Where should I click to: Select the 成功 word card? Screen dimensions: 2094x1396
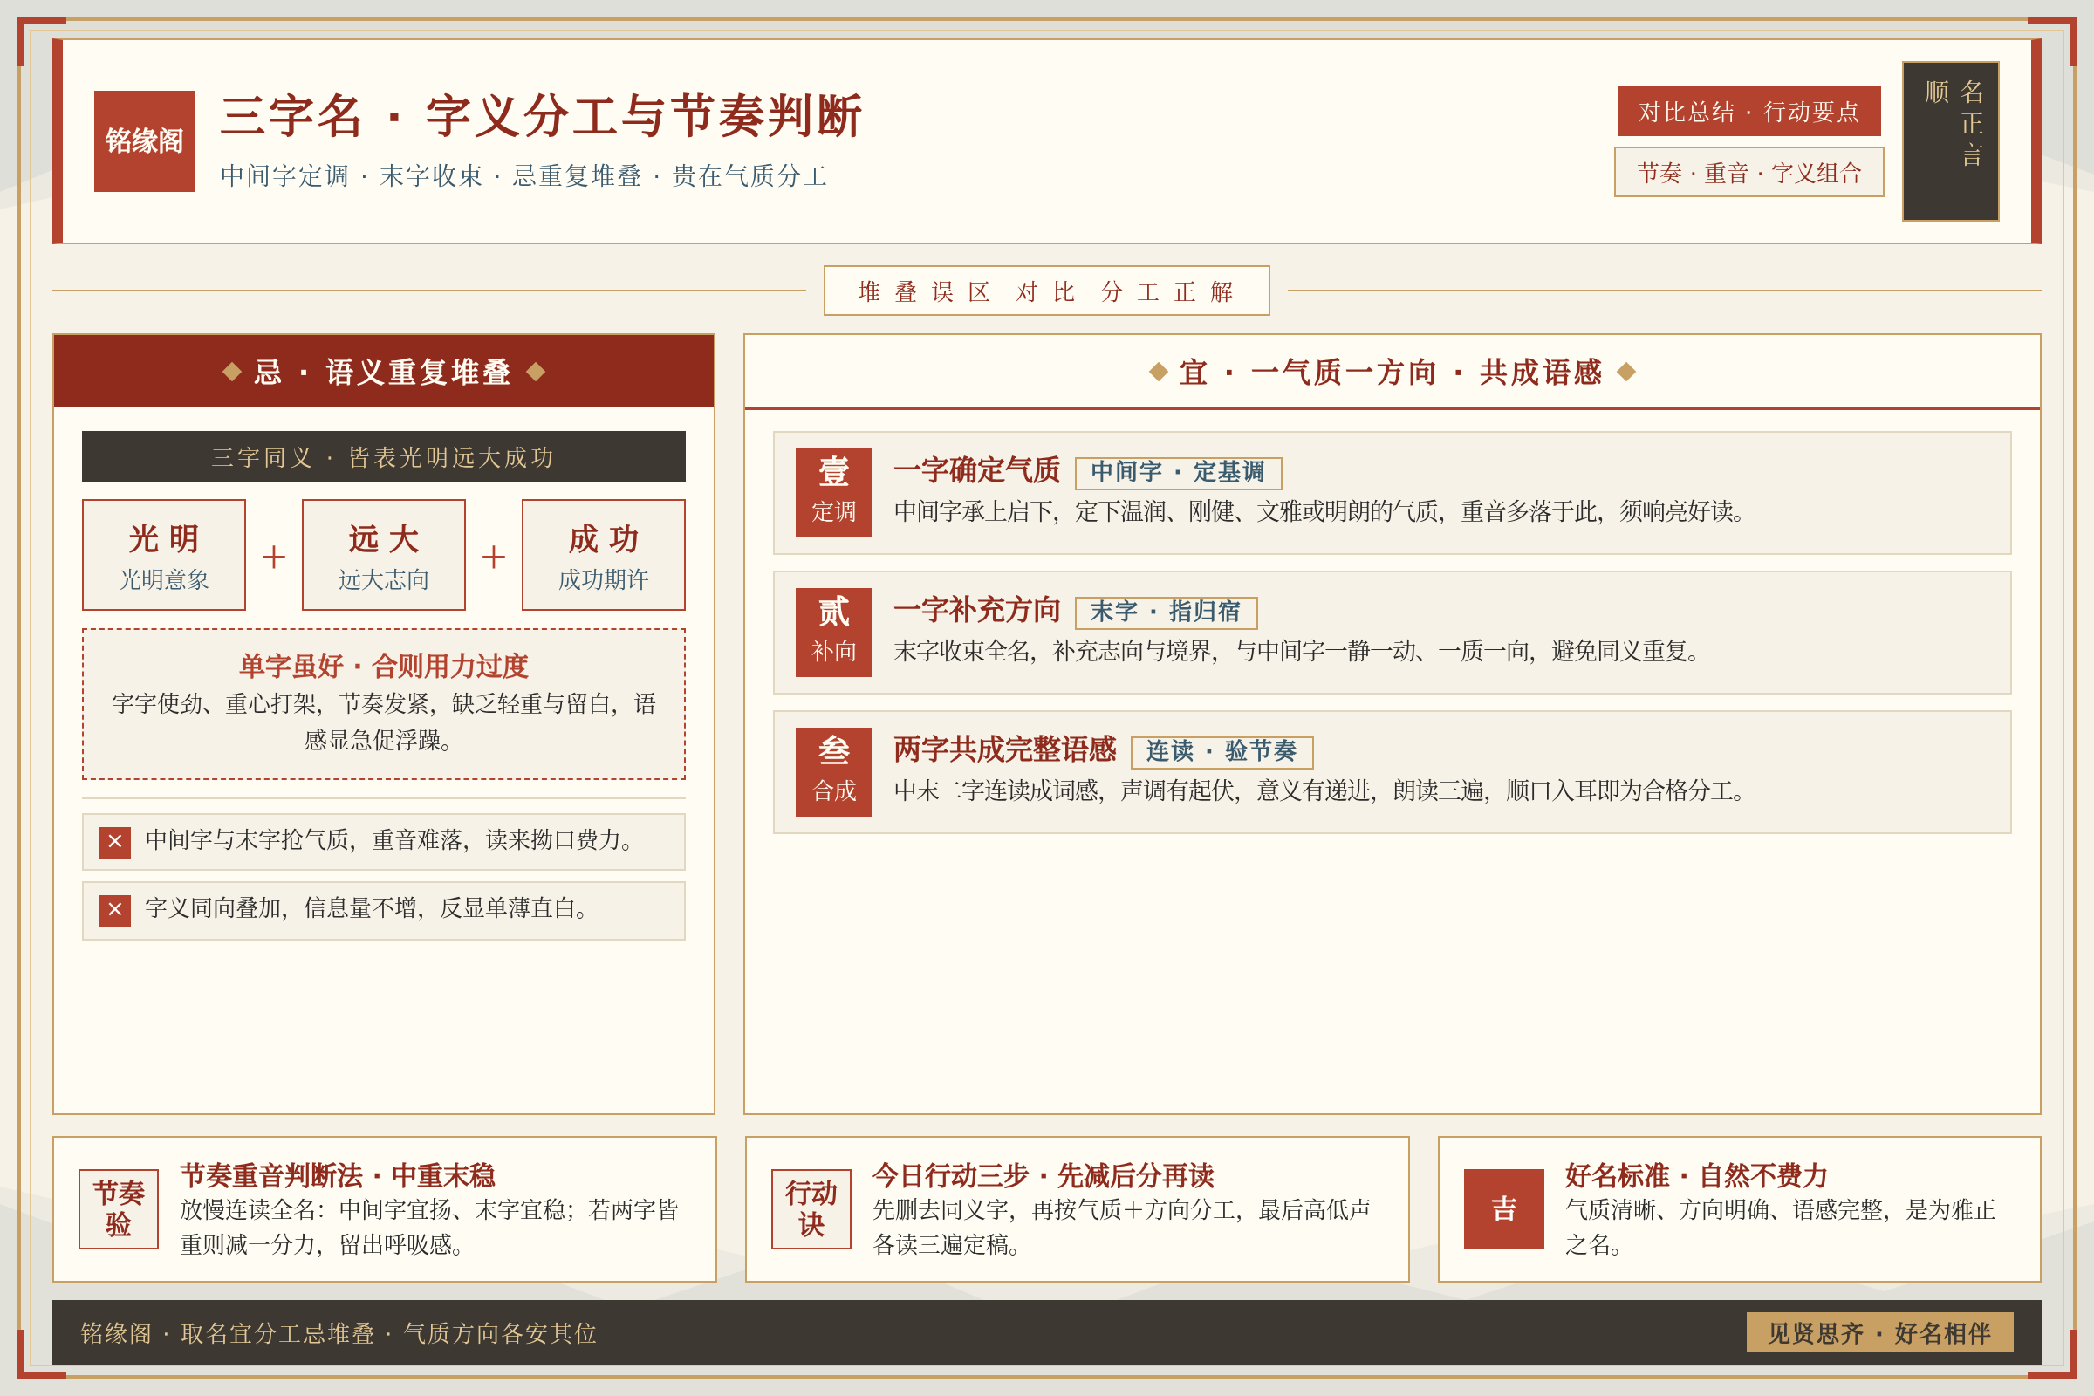click(x=604, y=555)
